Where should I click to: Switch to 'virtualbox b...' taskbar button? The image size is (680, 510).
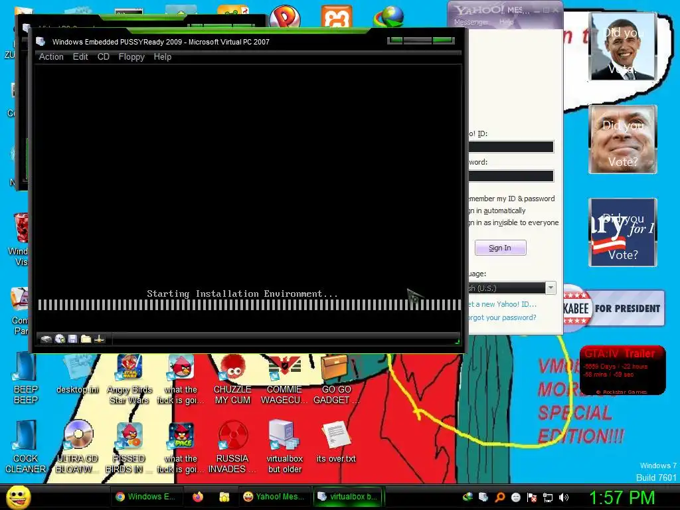tap(348, 497)
